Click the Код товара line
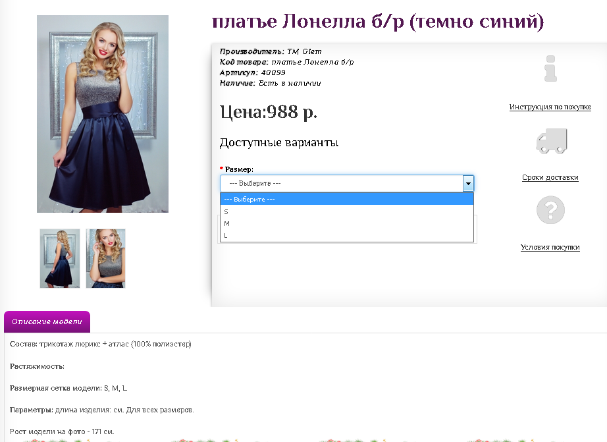This screenshot has height=442, width=607. tap(287, 62)
